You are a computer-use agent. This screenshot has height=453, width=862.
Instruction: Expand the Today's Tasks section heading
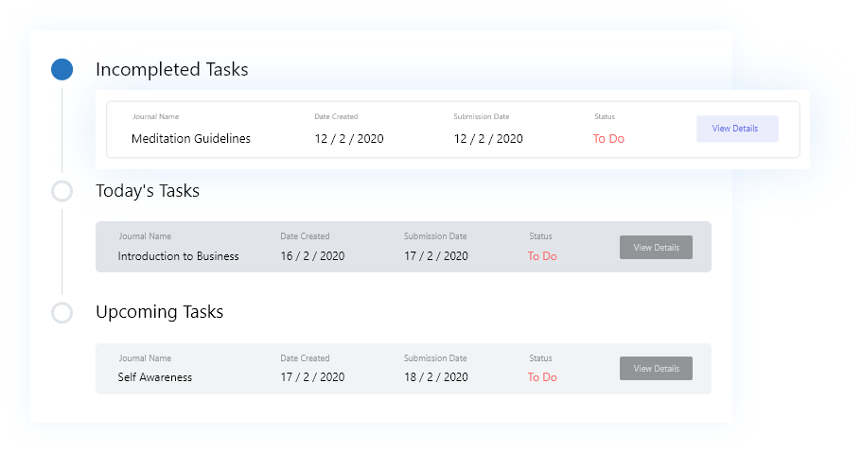click(148, 191)
